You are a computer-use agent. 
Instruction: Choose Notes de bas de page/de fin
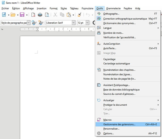[x=128, y=79]
